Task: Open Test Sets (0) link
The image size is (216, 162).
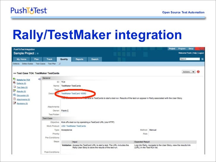Action: pos(22,88)
